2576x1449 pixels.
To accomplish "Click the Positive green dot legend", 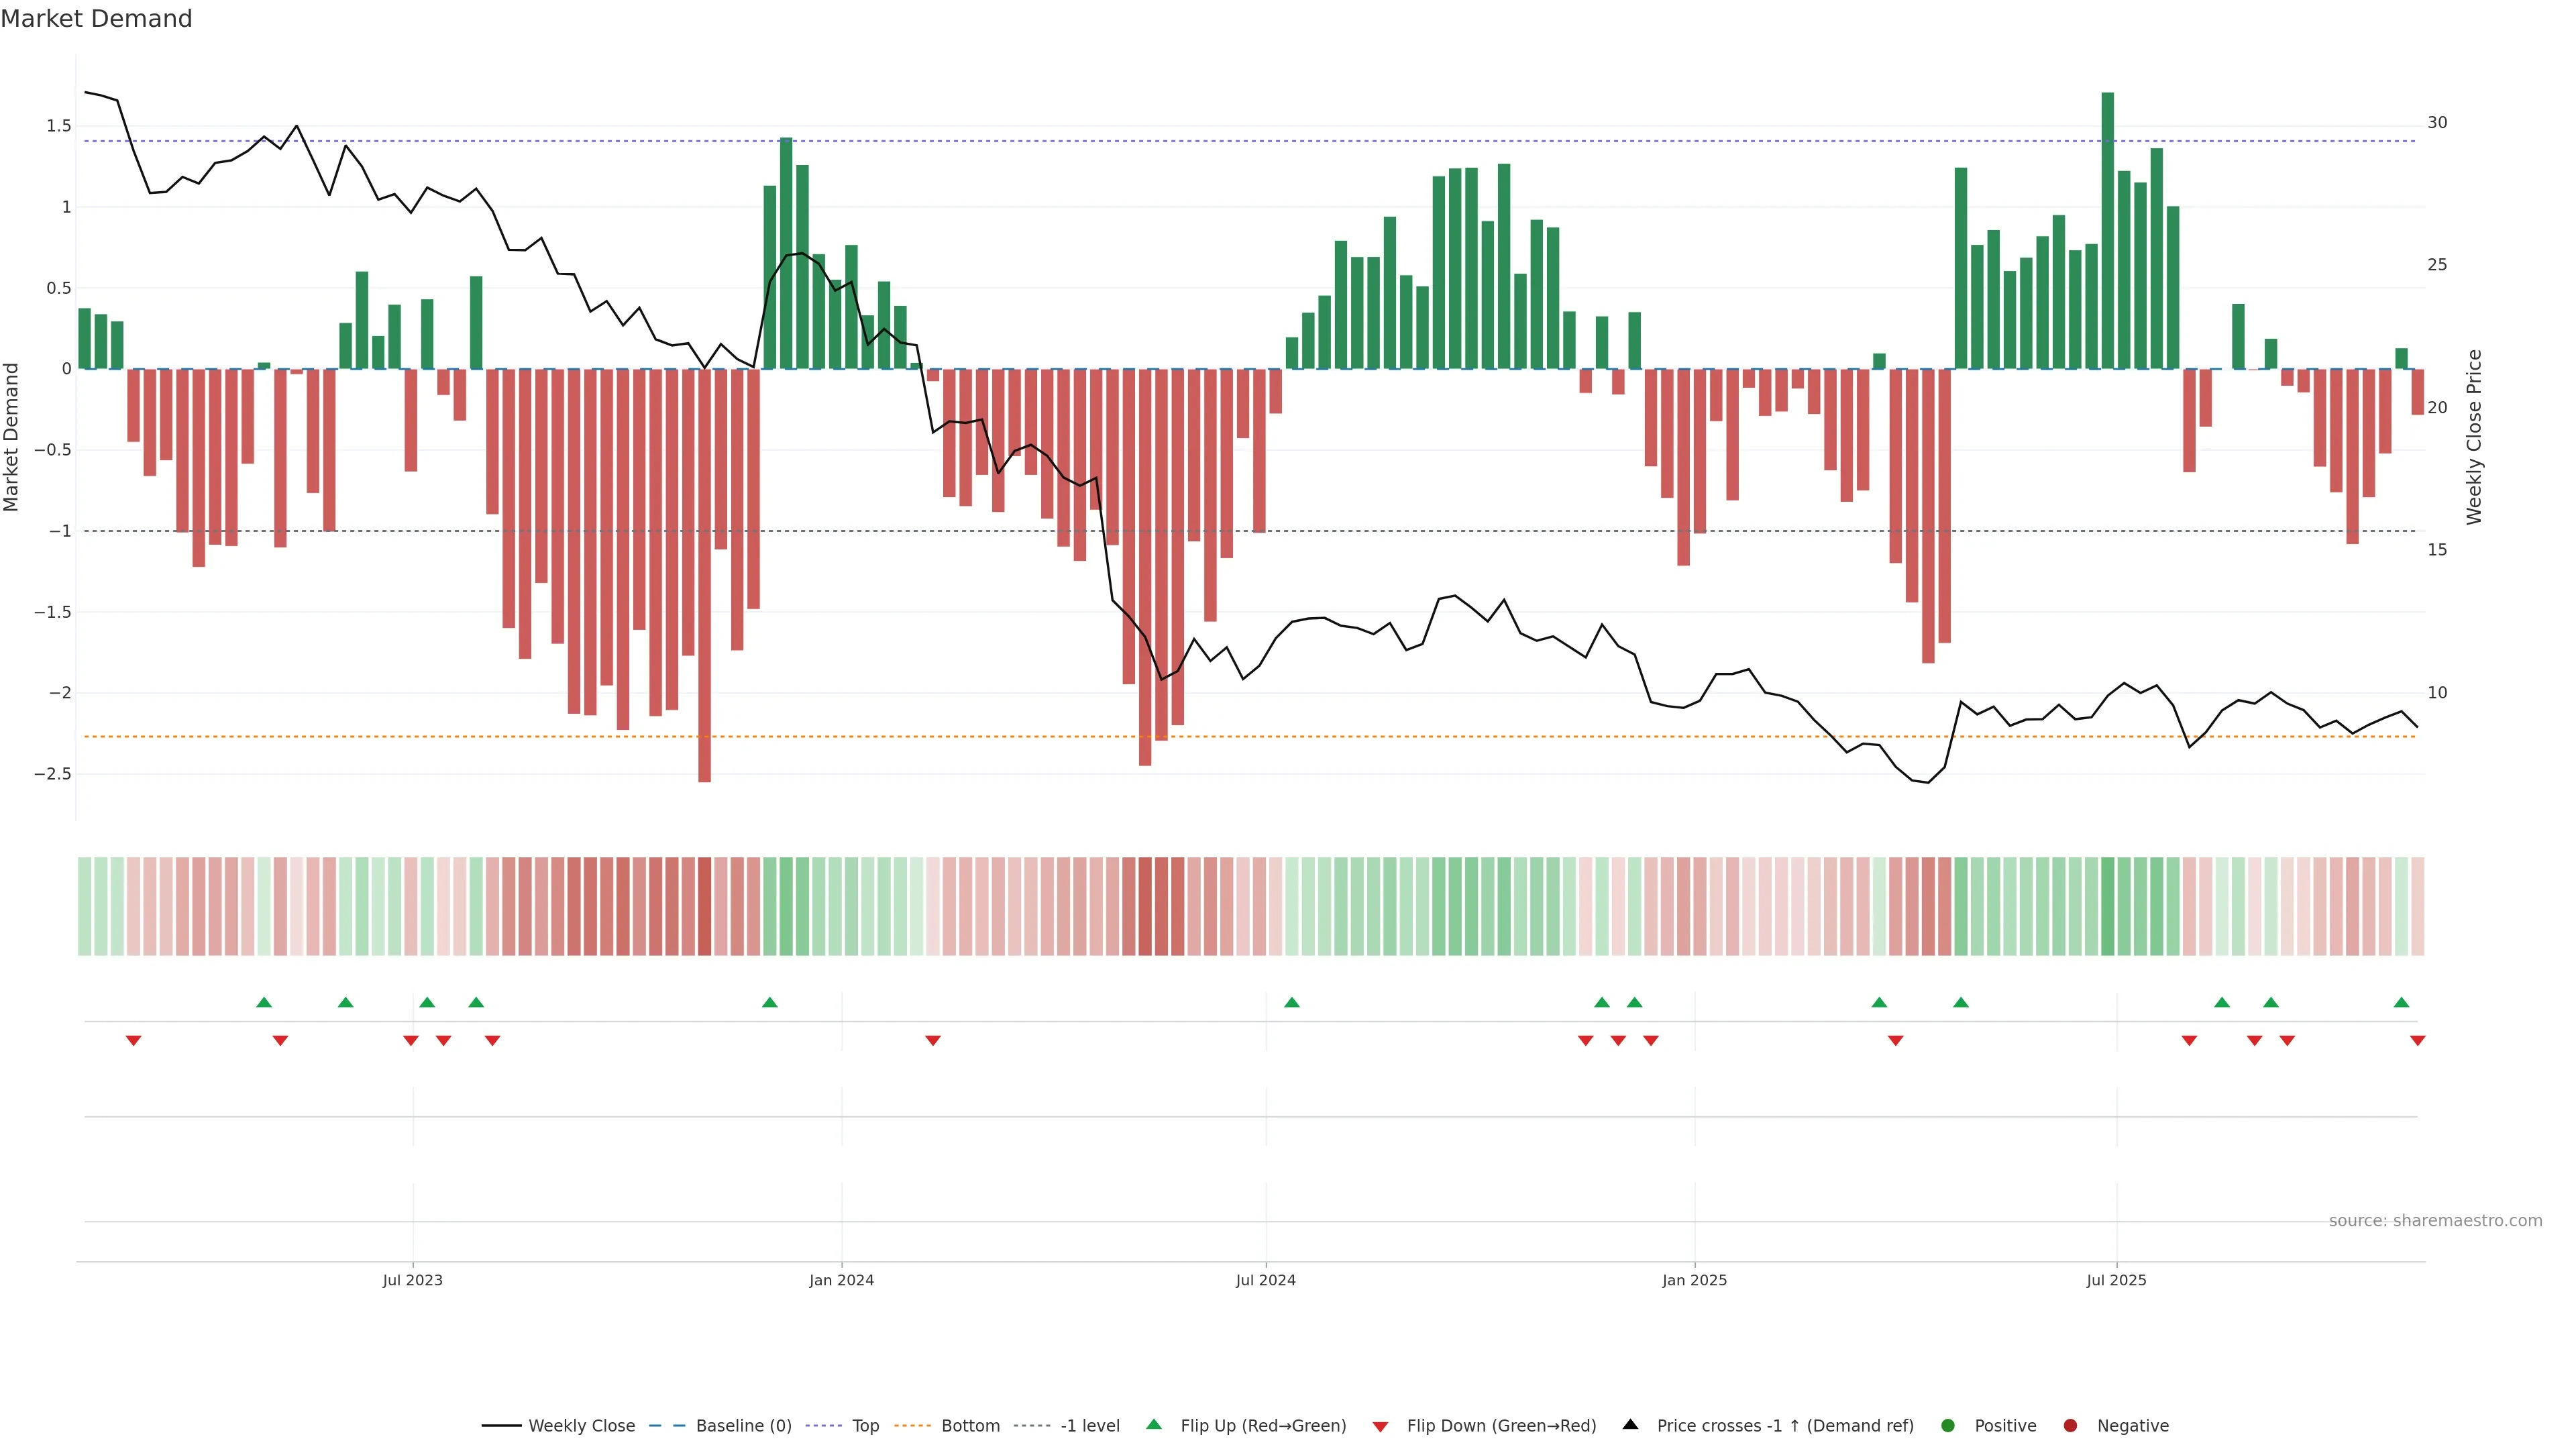I will (x=1947, y=1426).
